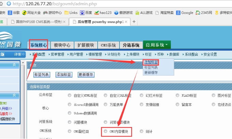This screenshot has width=232, height=139.
Task: Collapse the upper left sidebar panel
Action: tap(14, 65)
